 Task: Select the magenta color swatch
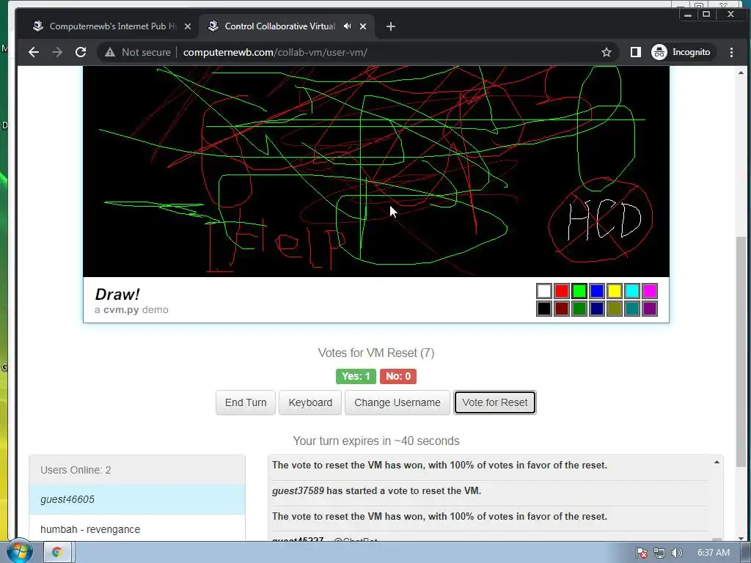(650, 291)
